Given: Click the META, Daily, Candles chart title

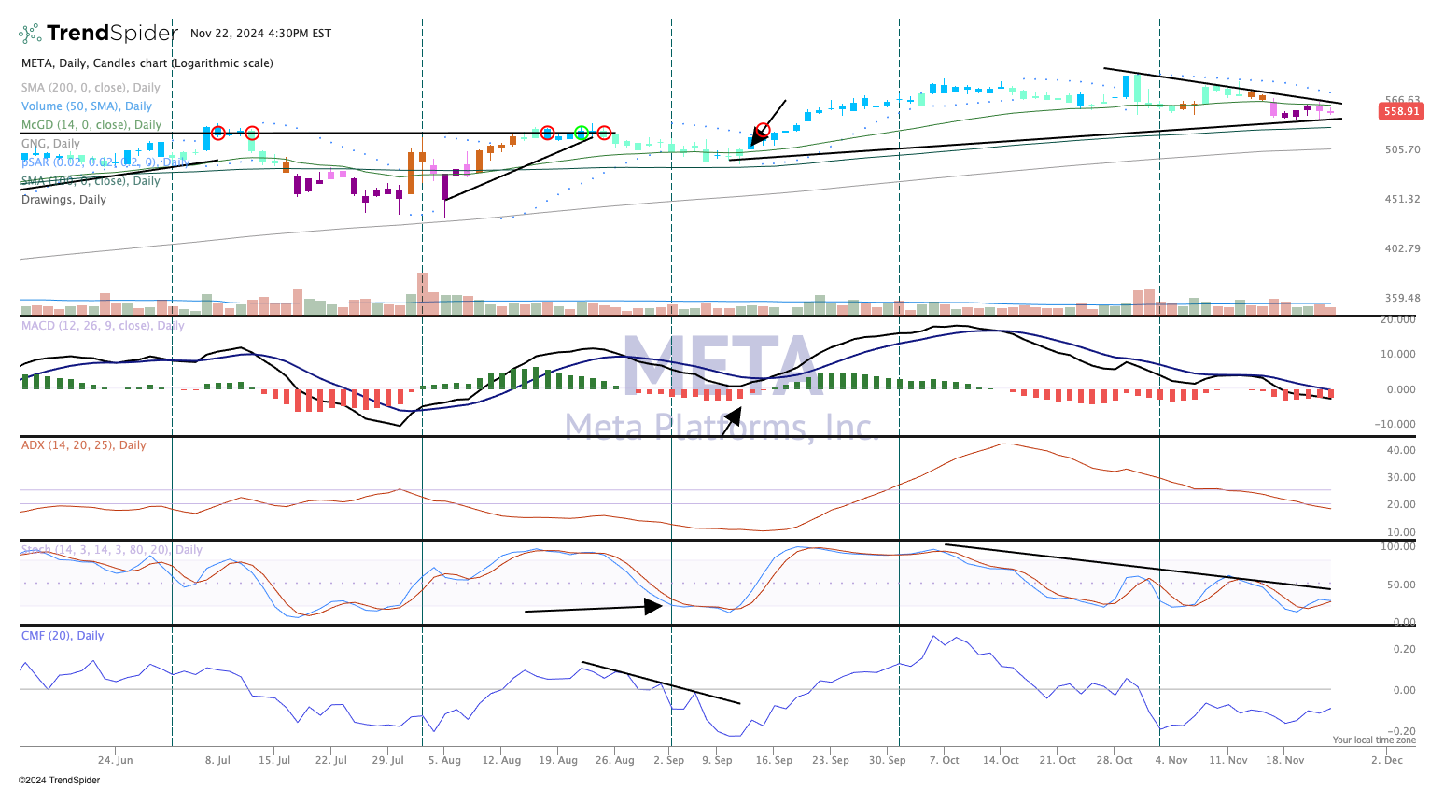Looking at the screenshot, I should pos(147,63).
